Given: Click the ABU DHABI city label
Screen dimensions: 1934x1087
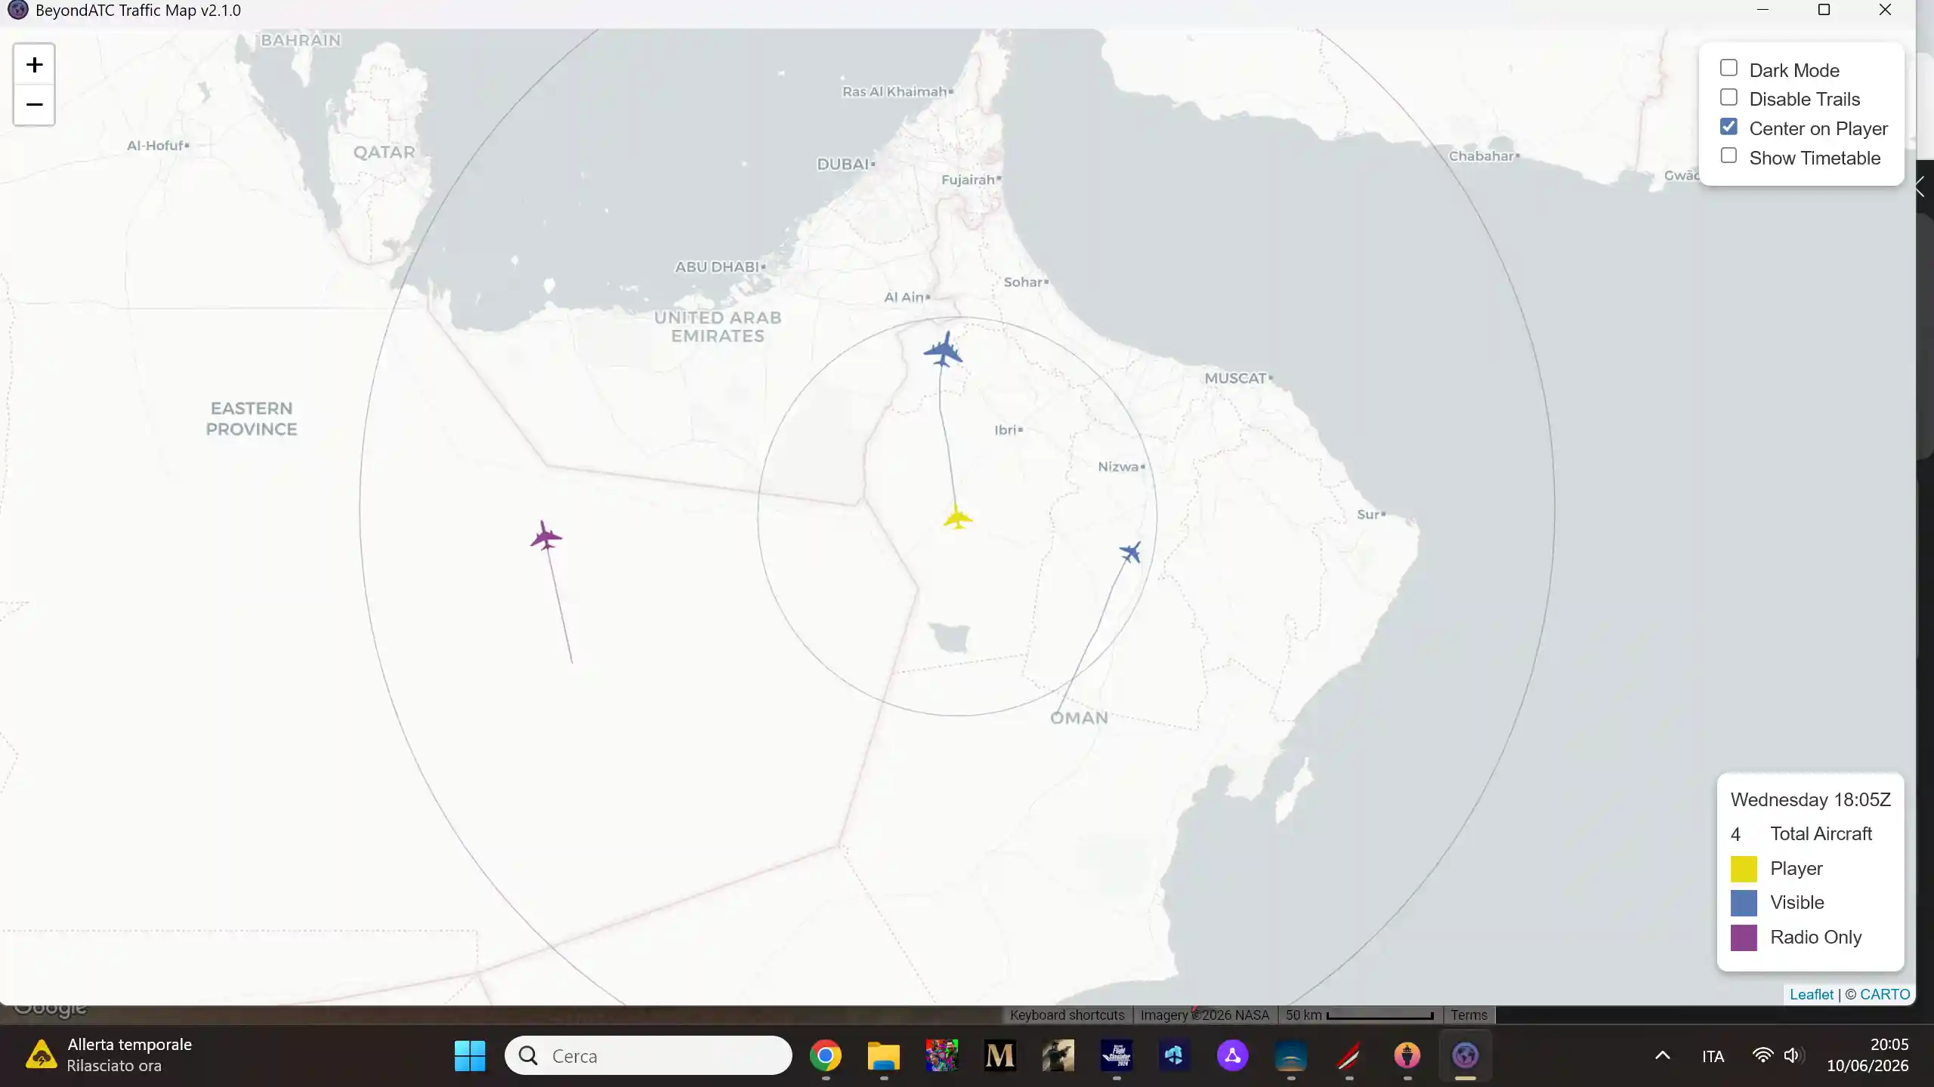Looking at the screenshot, I should pyautogui.click(x=717, y=266).
